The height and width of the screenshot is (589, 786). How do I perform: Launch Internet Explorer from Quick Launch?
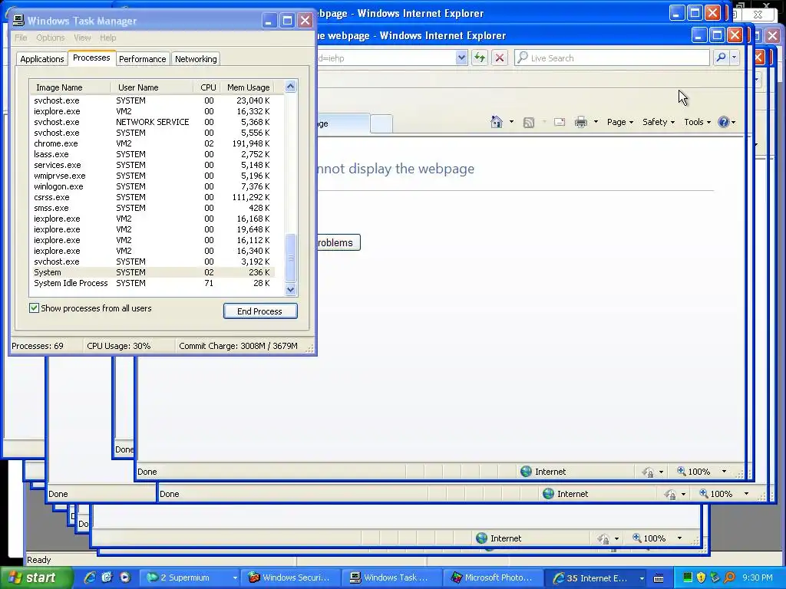(90, 577)
